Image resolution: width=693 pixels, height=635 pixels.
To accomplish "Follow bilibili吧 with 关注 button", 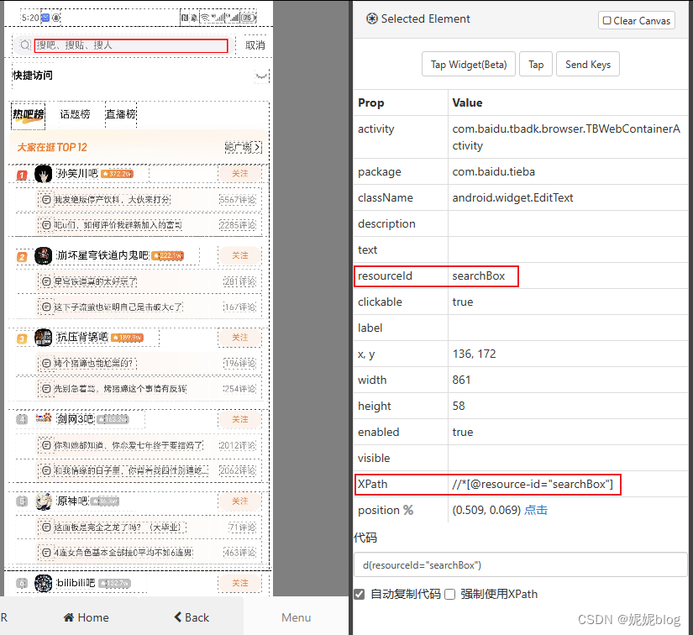I will (240, 583).
